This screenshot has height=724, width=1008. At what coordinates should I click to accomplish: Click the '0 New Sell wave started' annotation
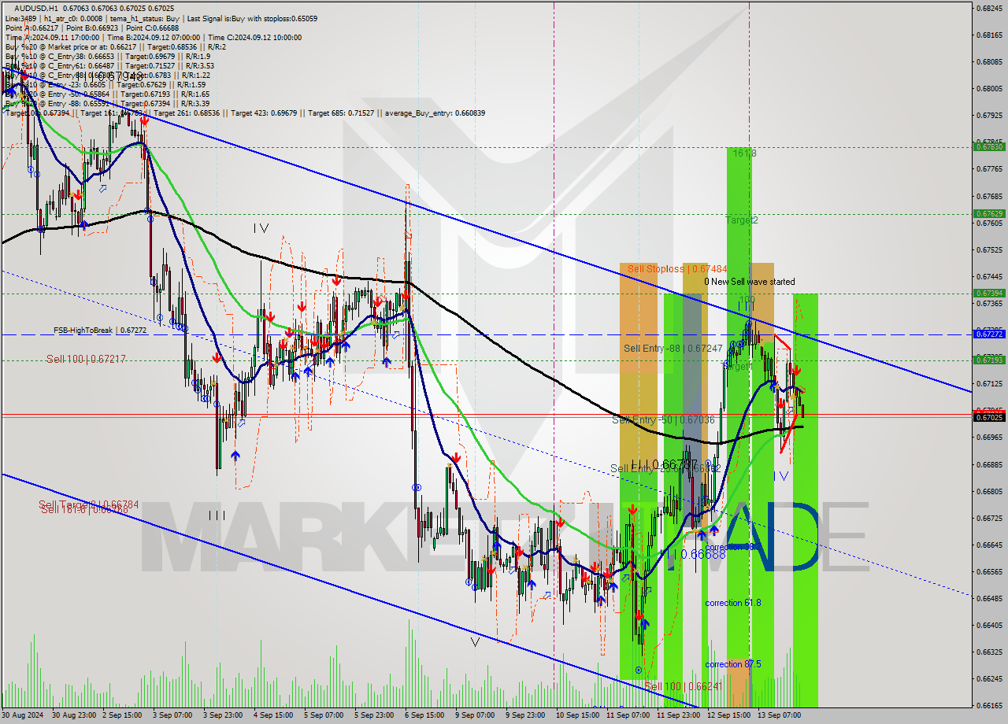tap(749, 282)
